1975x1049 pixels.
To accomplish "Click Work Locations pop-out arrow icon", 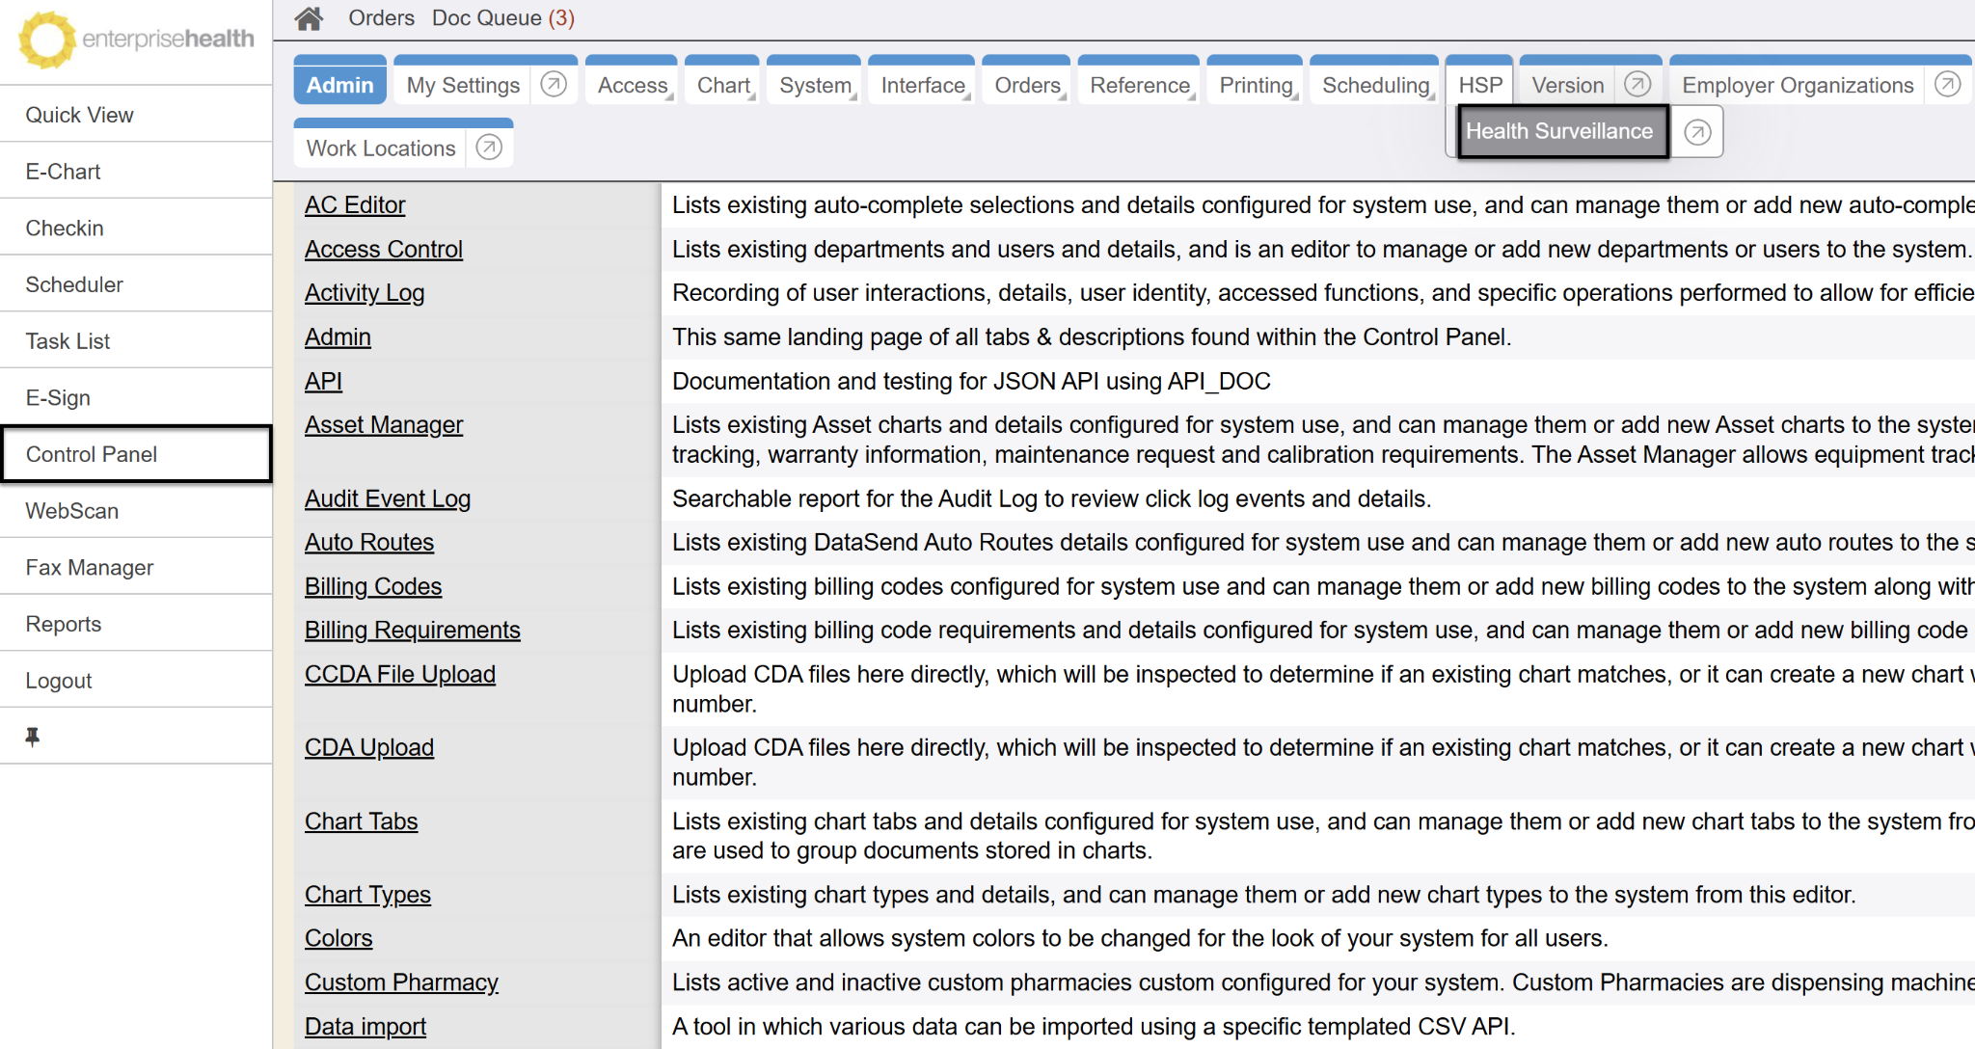I will pos(489,148).
